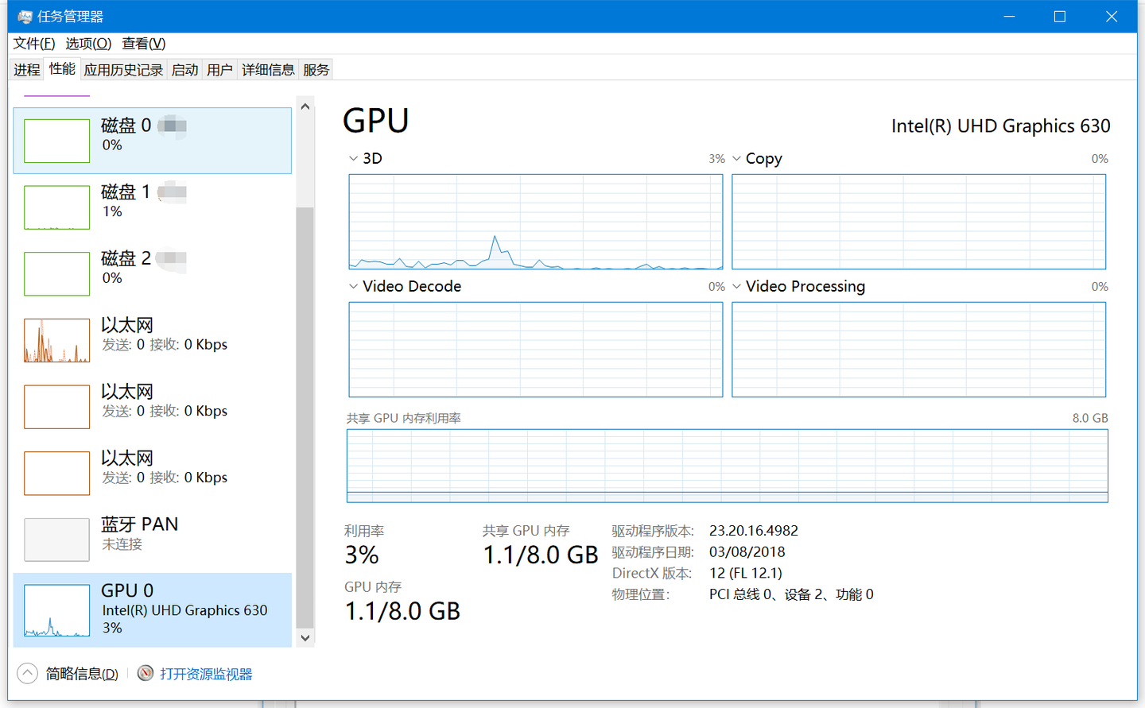The width and height of the screenshot is (1145, 708).
Task: Select the 磁盘 1 usage thumbnail
Action: [x=56, y=207]
